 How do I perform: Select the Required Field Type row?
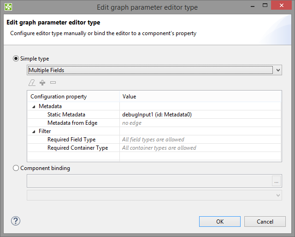(71, 140)
